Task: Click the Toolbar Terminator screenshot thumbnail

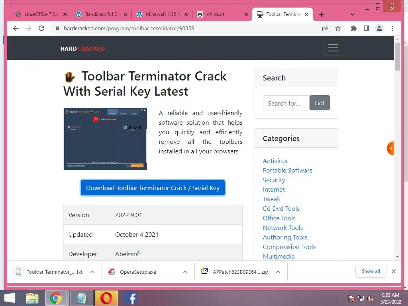Action: coord(105,139)
